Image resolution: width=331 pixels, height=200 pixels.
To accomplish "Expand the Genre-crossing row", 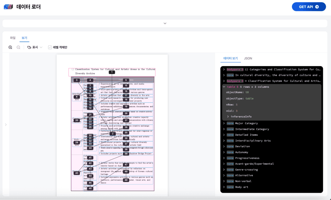I will click(x=224, y=169).
